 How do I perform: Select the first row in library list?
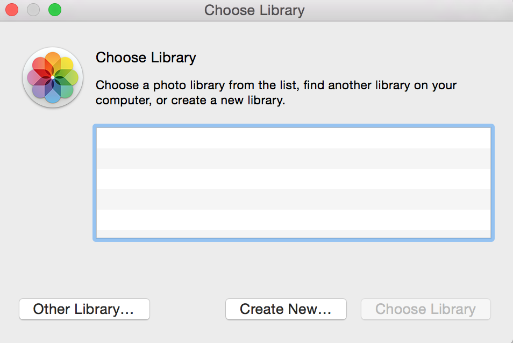pyautogui.click(x=293, y=138)
